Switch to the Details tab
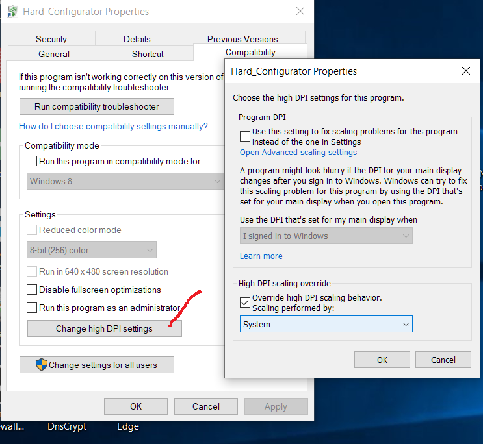 (137, 39)
